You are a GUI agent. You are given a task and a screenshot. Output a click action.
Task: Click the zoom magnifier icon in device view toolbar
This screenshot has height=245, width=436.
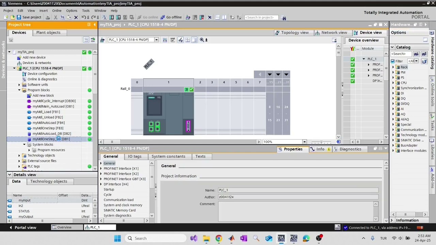pyautogui.click(x=202, y=40)
